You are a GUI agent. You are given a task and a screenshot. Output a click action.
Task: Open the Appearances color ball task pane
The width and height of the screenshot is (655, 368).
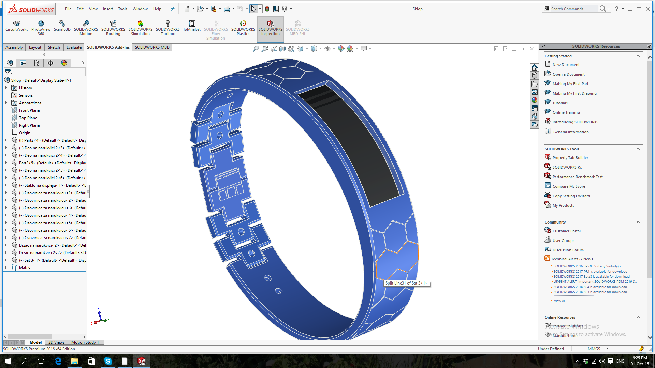click(x=535, y=100)
